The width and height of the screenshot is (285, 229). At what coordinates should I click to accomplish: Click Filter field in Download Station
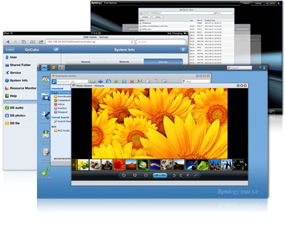coord(196,81)
